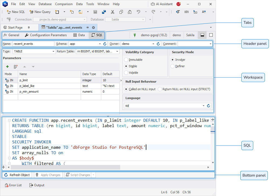Click the Undo arrow icon
The height and width of the screenshot is (196, 270).
[139, 12]
